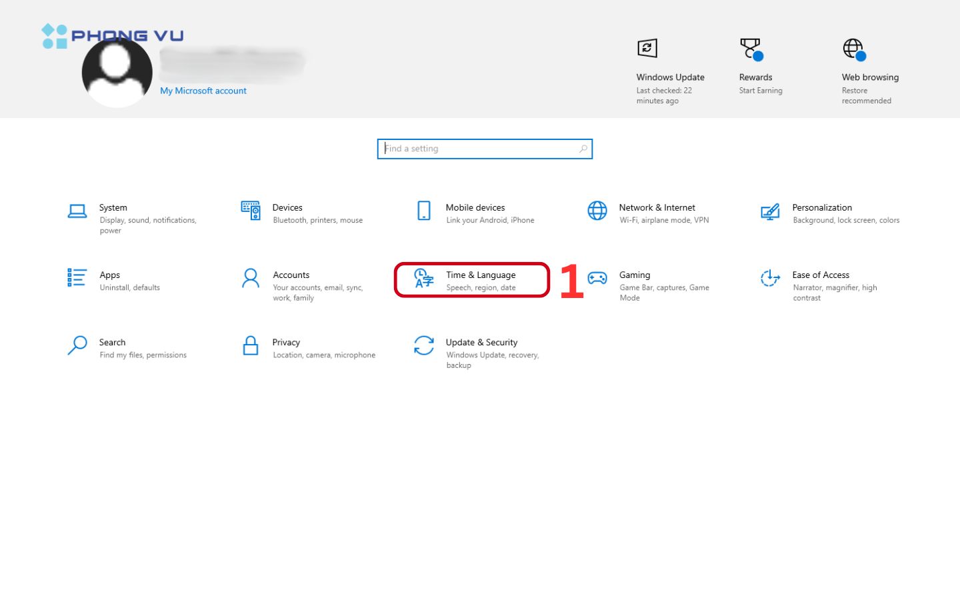The width and height of the screenshot is (960, 600).
Task: Click the Rewards heading text
Action: (755, 77)
